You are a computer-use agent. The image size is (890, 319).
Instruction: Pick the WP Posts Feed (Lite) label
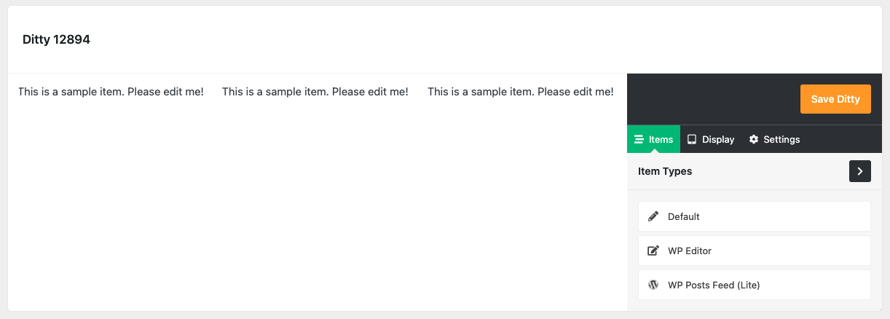tap(714, 285)
